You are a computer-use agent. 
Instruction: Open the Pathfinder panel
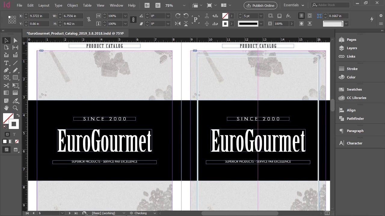(x=355, y=118)
